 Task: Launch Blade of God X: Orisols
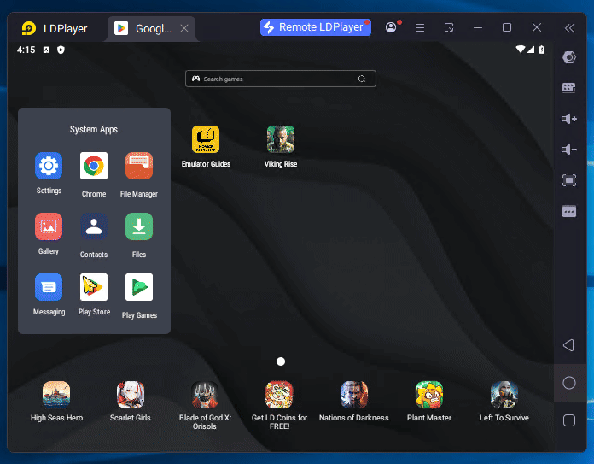205,395
